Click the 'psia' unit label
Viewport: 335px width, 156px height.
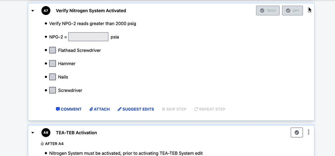point(115,37)
